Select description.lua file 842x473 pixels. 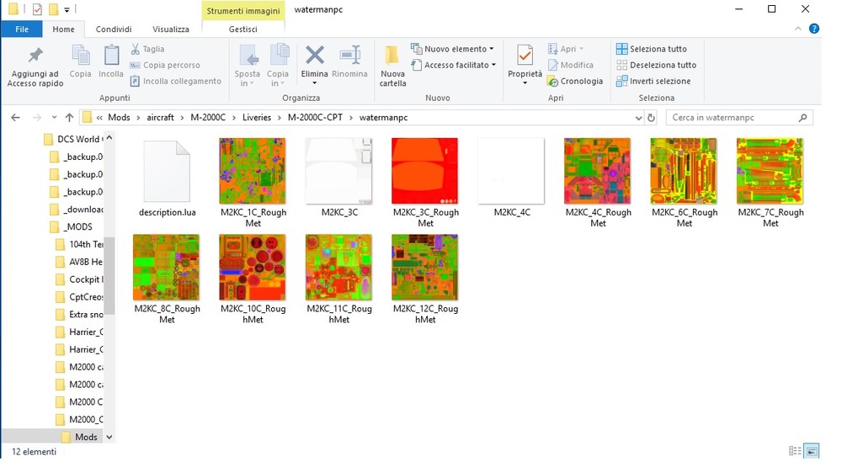(x=167, y=178)
